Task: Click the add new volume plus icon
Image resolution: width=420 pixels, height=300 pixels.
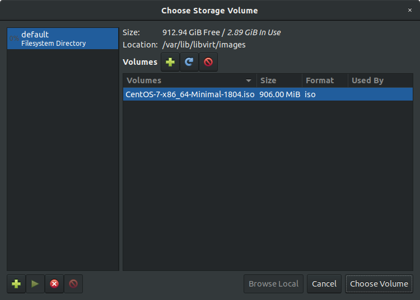Action: pos(170,62)
